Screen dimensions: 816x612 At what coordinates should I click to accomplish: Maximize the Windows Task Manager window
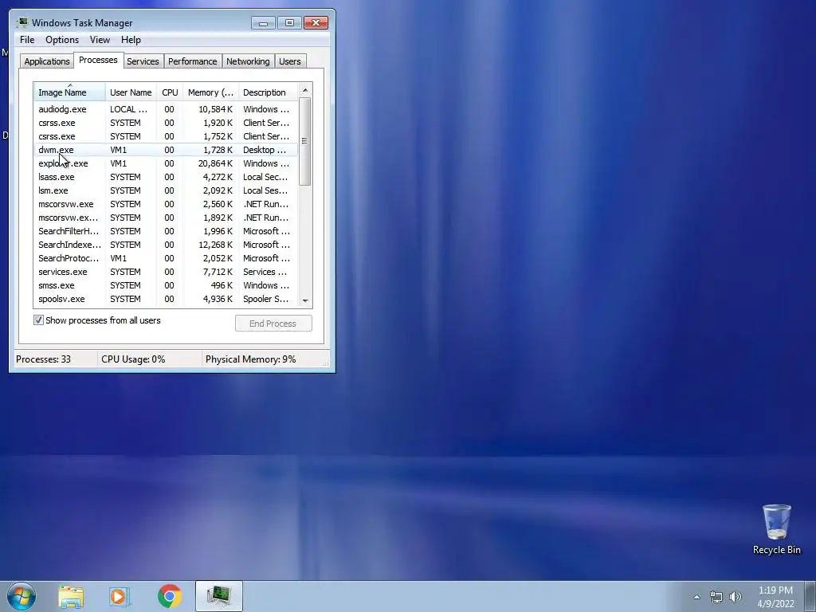pos(289,23)
